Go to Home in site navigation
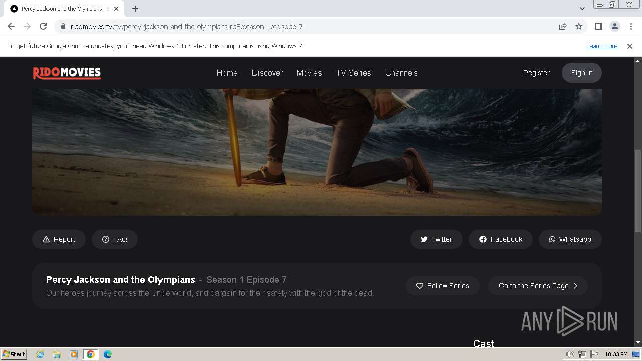 (227, 73)
